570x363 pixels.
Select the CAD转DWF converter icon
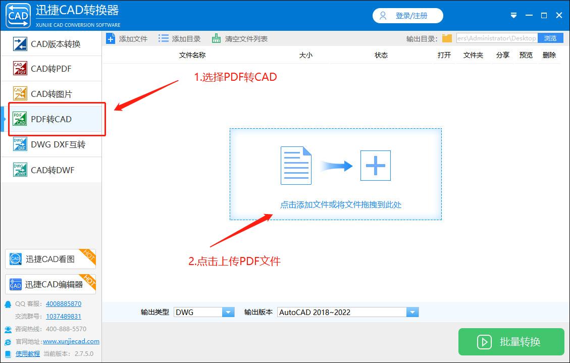[18, 170]
